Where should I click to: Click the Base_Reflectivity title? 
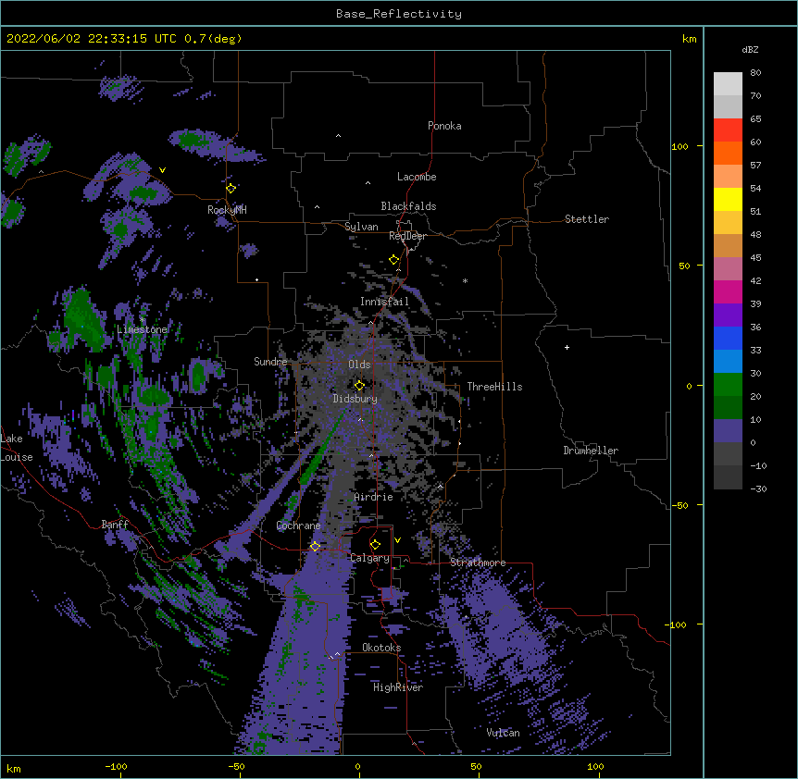point(399,14)
